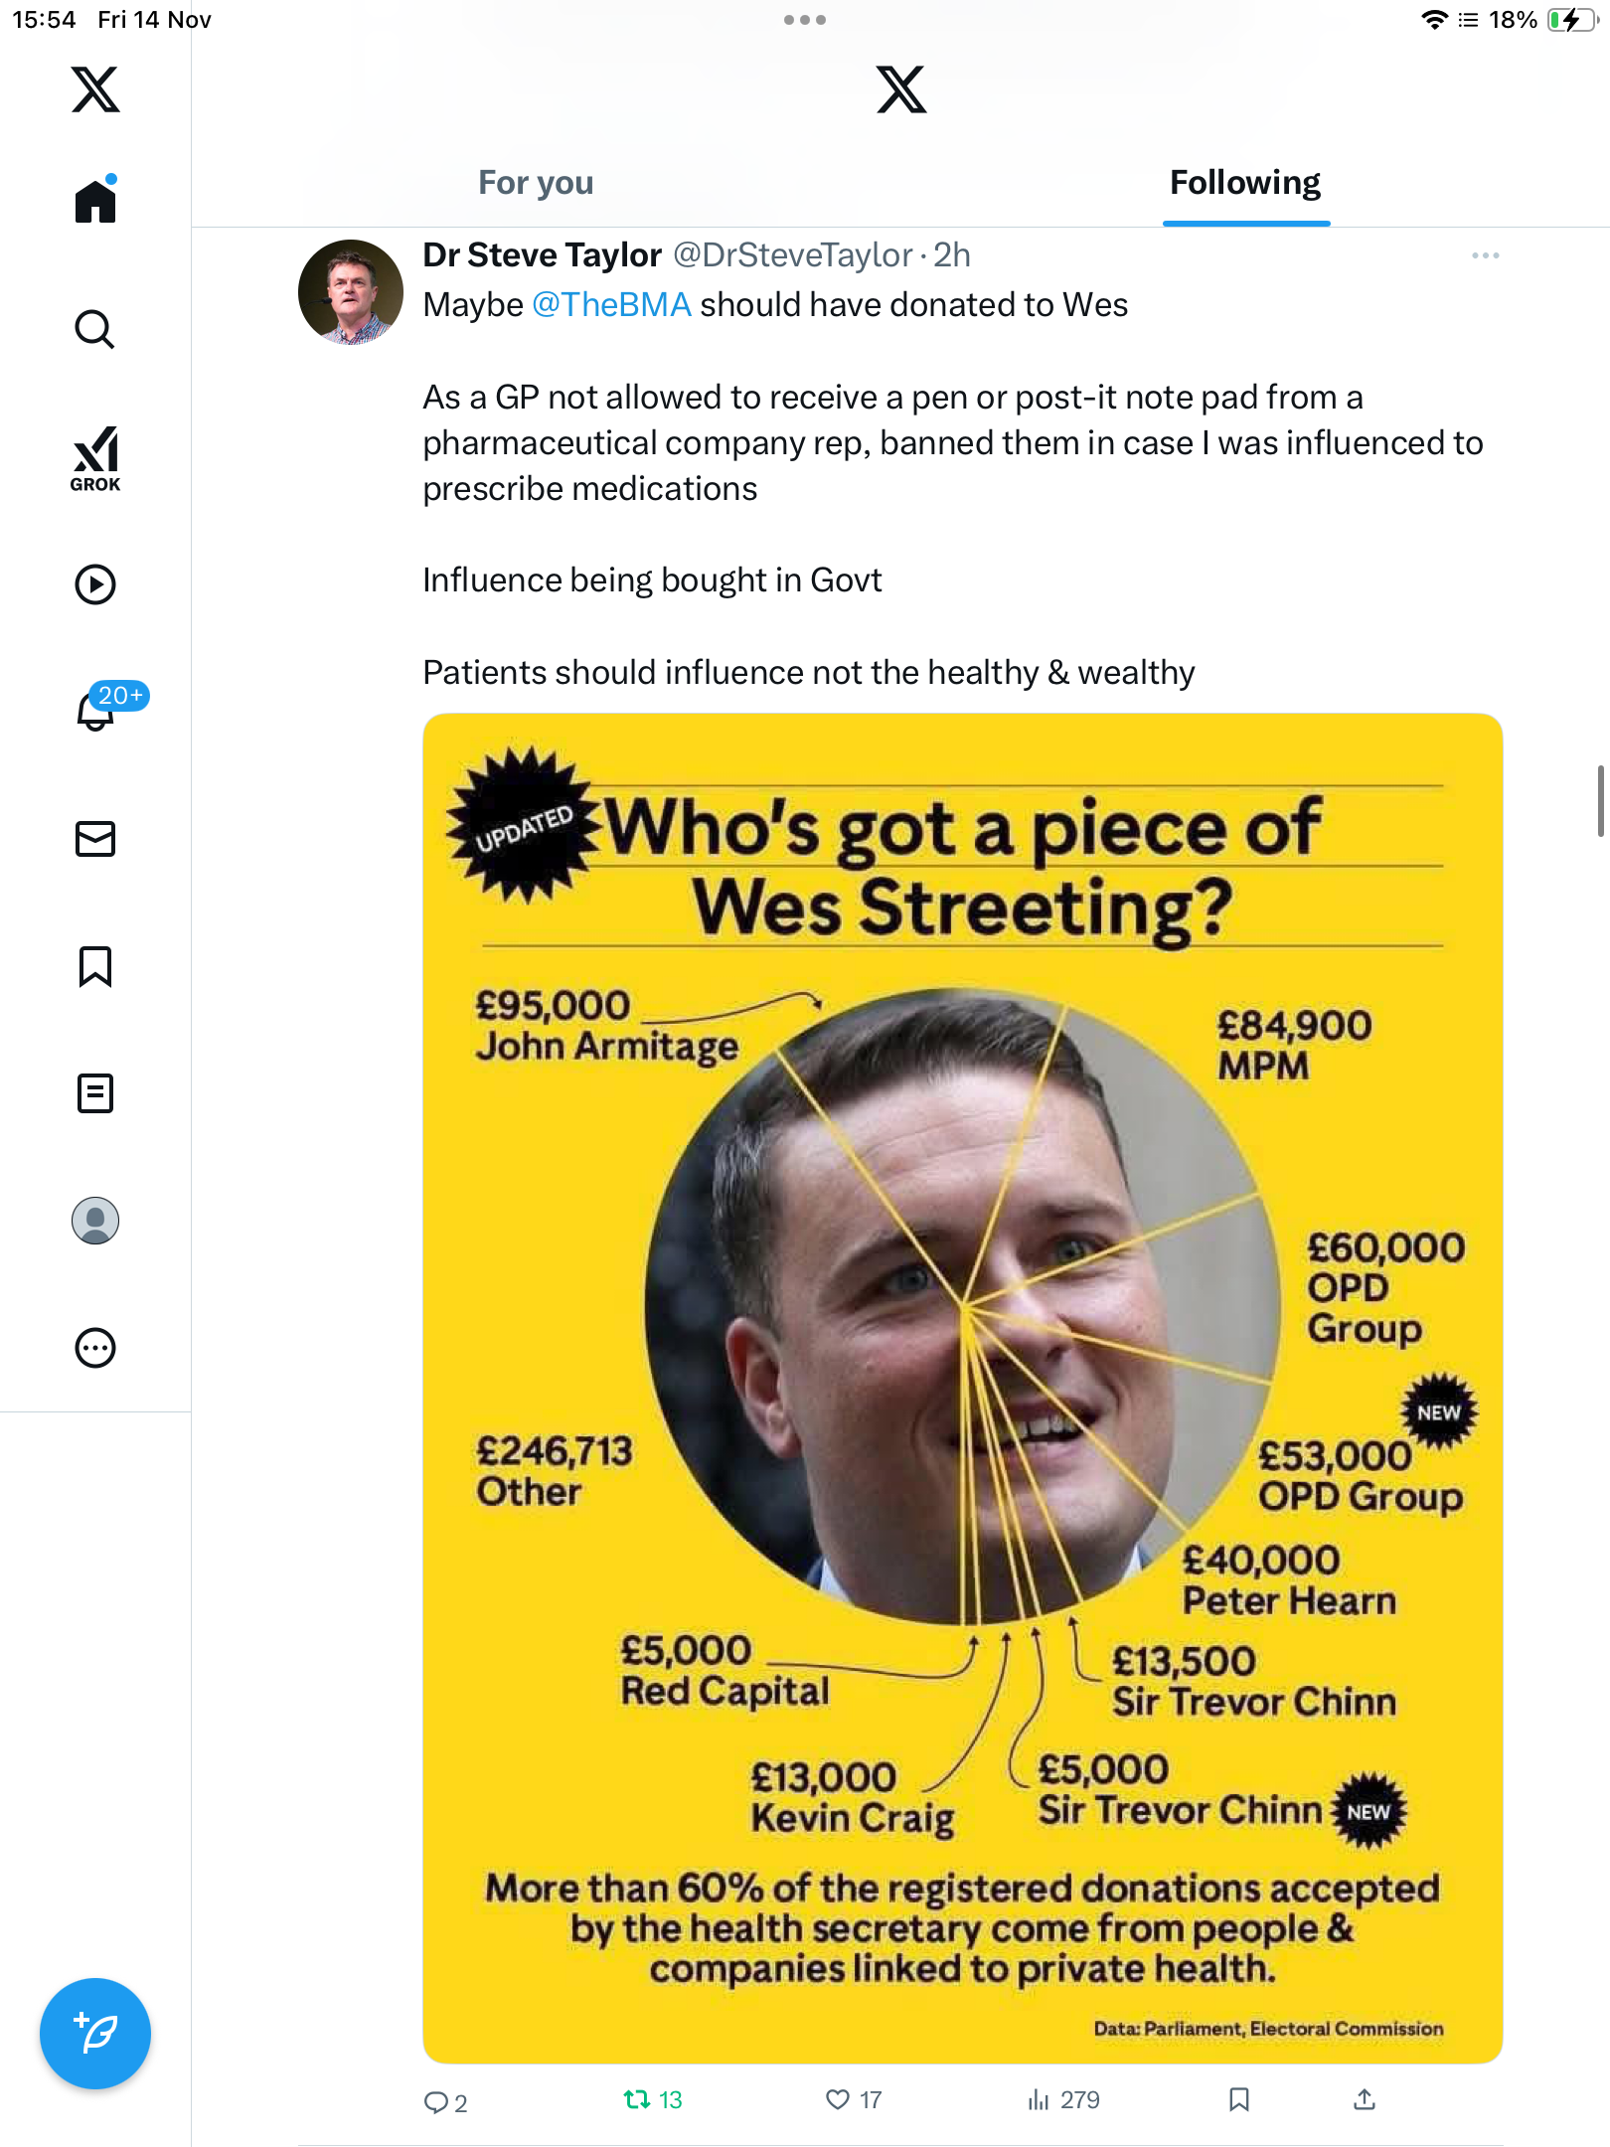Viewport: 1610px width, 2147px height.
Task: Open the sidebar profile avatar
Action: coord(95,1221)
